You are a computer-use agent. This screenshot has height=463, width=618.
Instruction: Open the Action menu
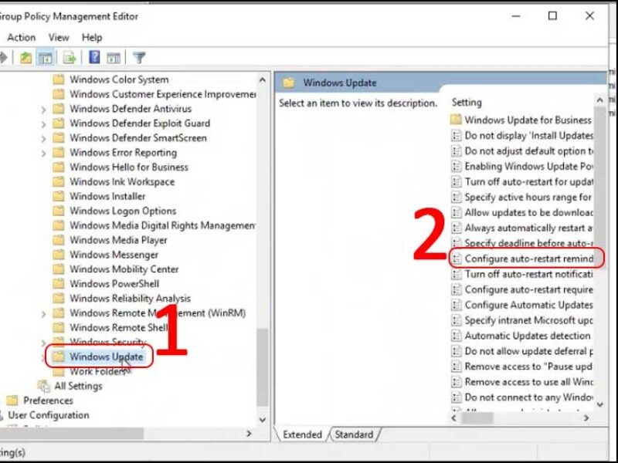(x=21, y=37)
